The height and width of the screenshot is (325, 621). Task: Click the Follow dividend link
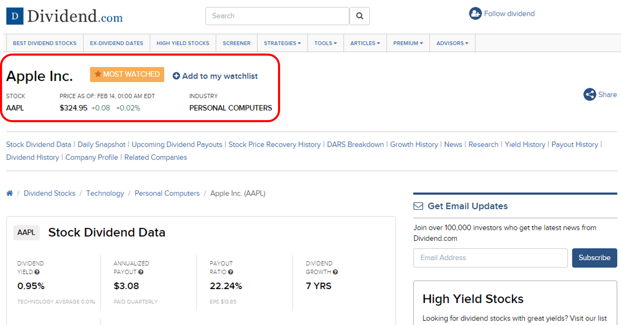pos(509,14)
